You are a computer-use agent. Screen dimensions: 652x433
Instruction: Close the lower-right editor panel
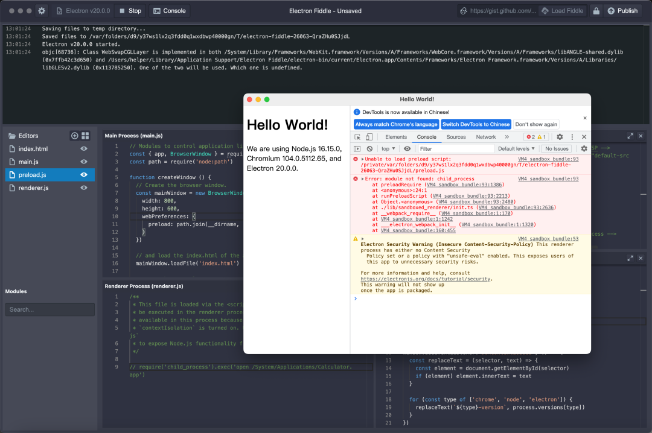tap(641, 258)
